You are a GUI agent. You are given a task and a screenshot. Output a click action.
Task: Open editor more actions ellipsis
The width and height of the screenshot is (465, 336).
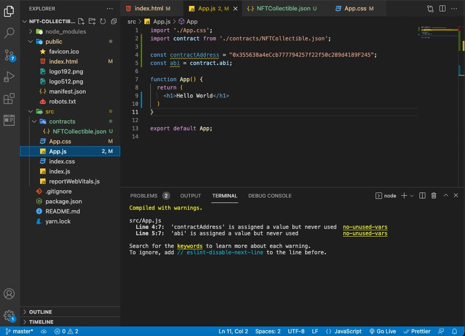pyautogui.click(x=454, y=9)
